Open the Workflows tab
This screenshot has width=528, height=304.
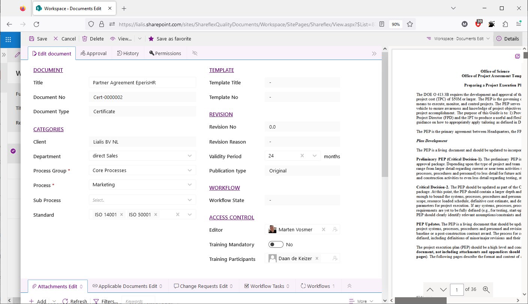tap(318, 286)
